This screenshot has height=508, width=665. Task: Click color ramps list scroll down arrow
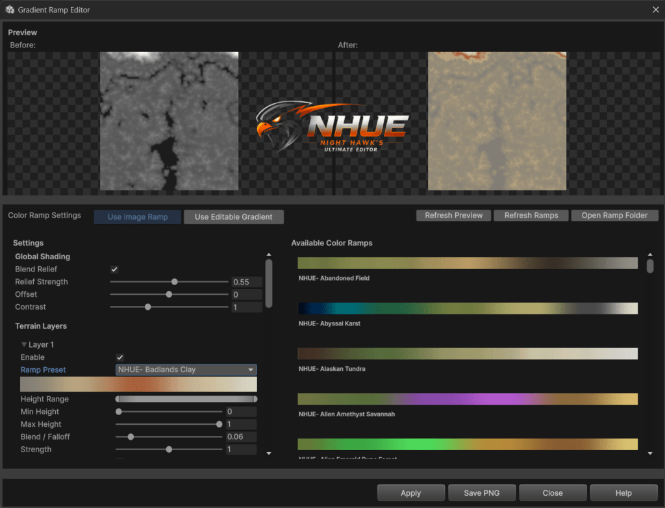click(x=649, y=453)
